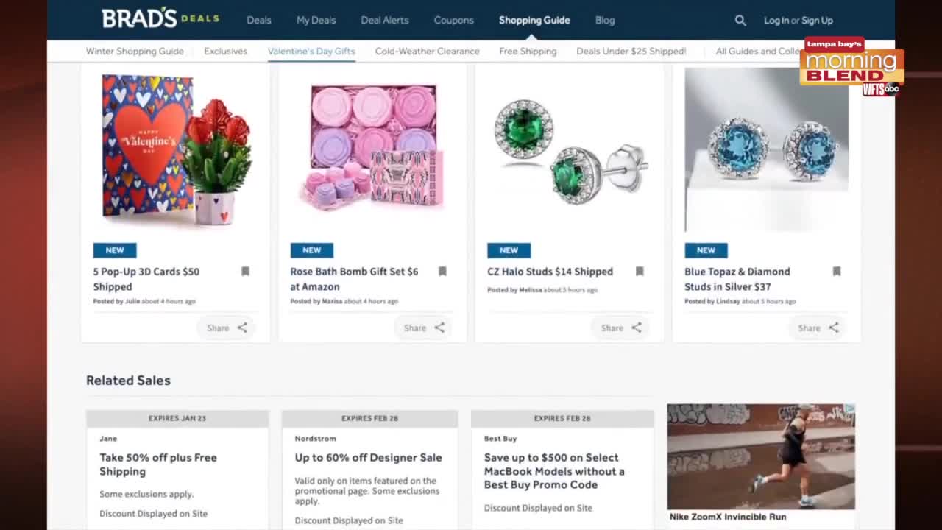
Task: Visit the Blog section
Action: (605, 21)
